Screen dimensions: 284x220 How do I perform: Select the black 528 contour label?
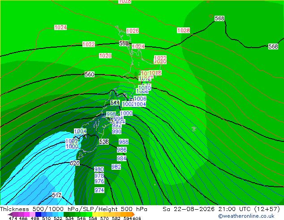[104, 141]
